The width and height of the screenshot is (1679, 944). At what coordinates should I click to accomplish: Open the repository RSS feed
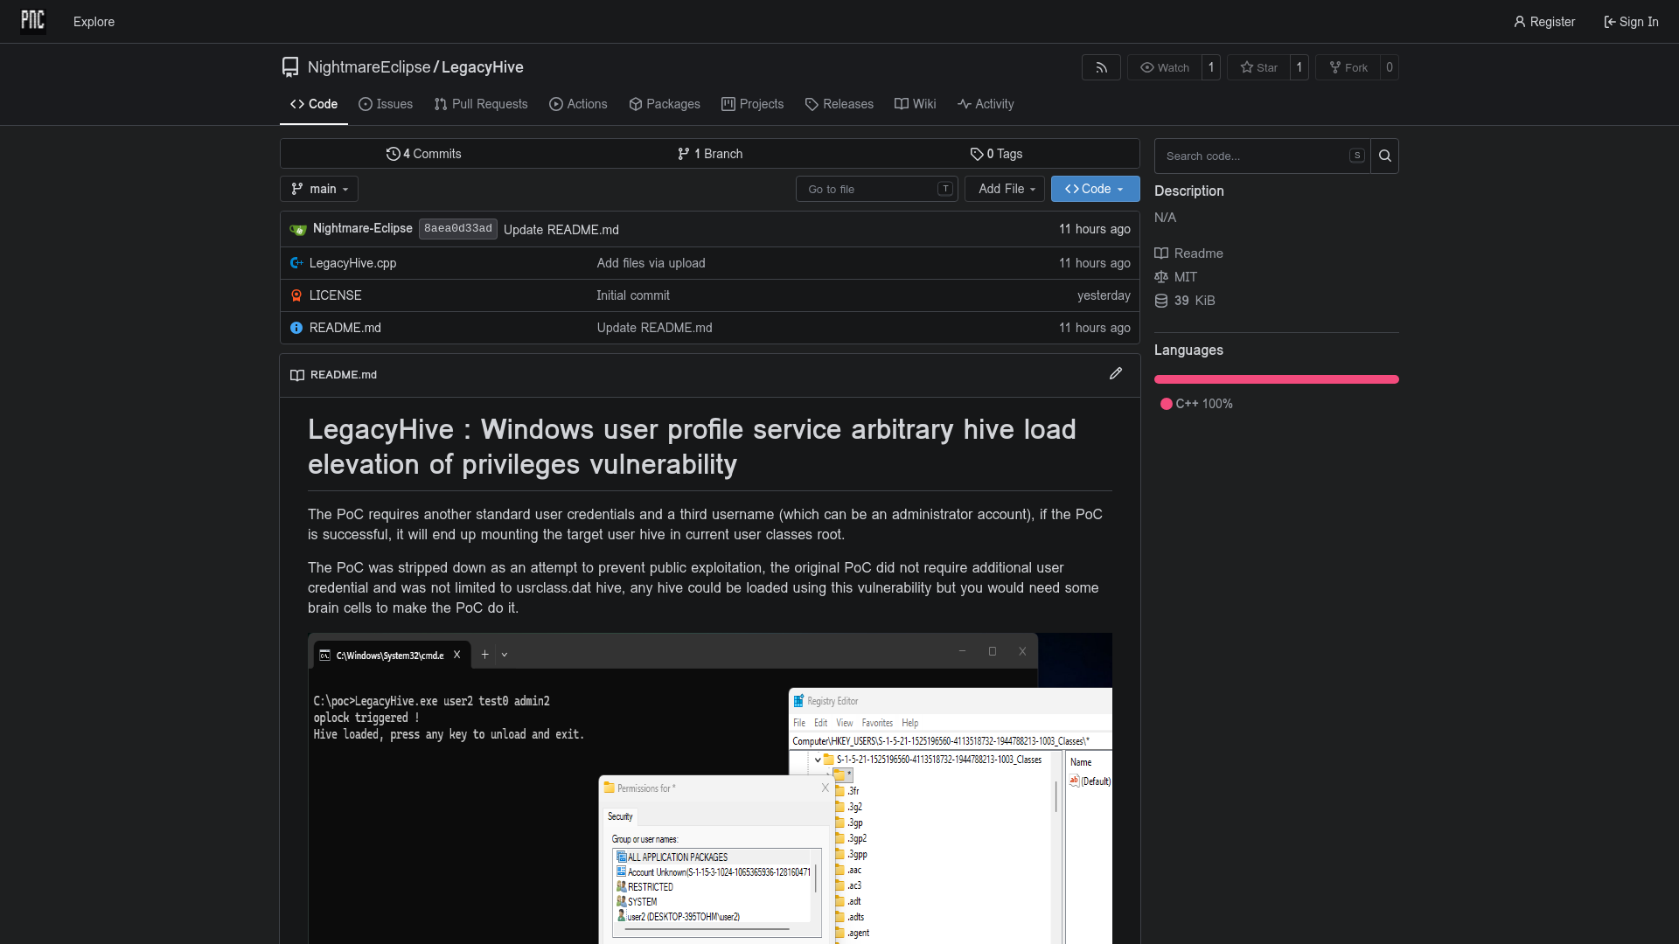coord(1101,67)
